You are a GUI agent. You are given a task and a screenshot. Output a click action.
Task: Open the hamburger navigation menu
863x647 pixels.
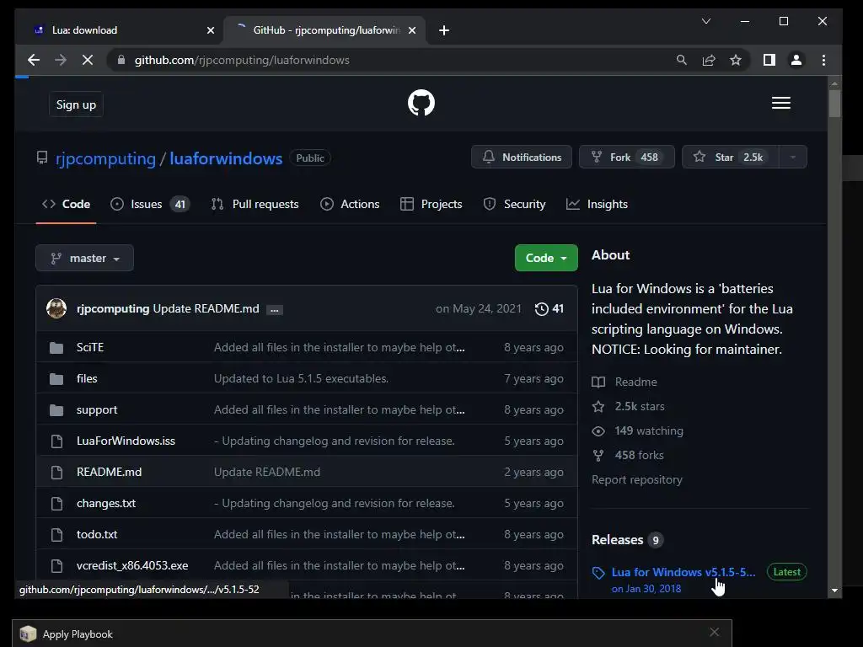[781, 103]
